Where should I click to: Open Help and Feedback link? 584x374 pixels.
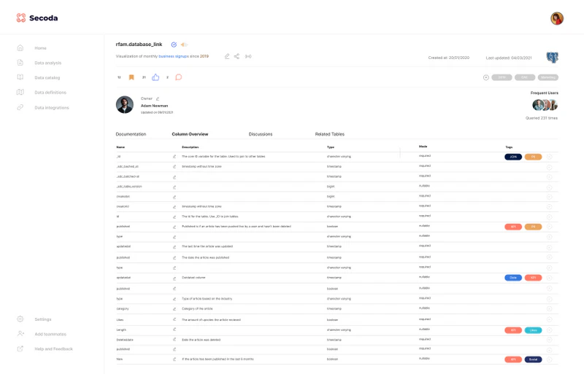[53, 349]
